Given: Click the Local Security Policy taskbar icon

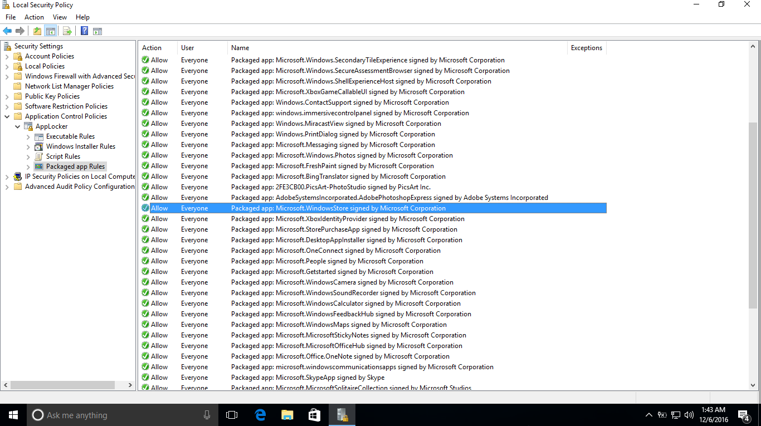Looking at the screenshot, I should (342, 415).
